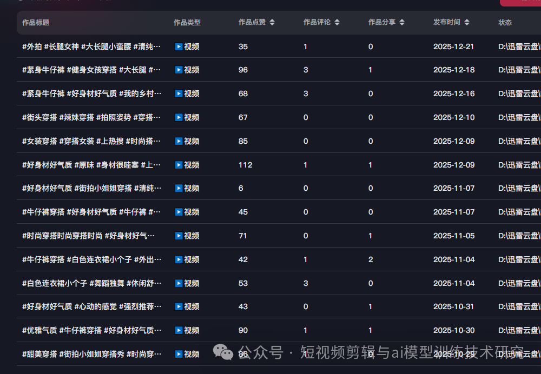Click video icon in #时尚穿搭时尚穿搭时尚 row

(179, 236)
